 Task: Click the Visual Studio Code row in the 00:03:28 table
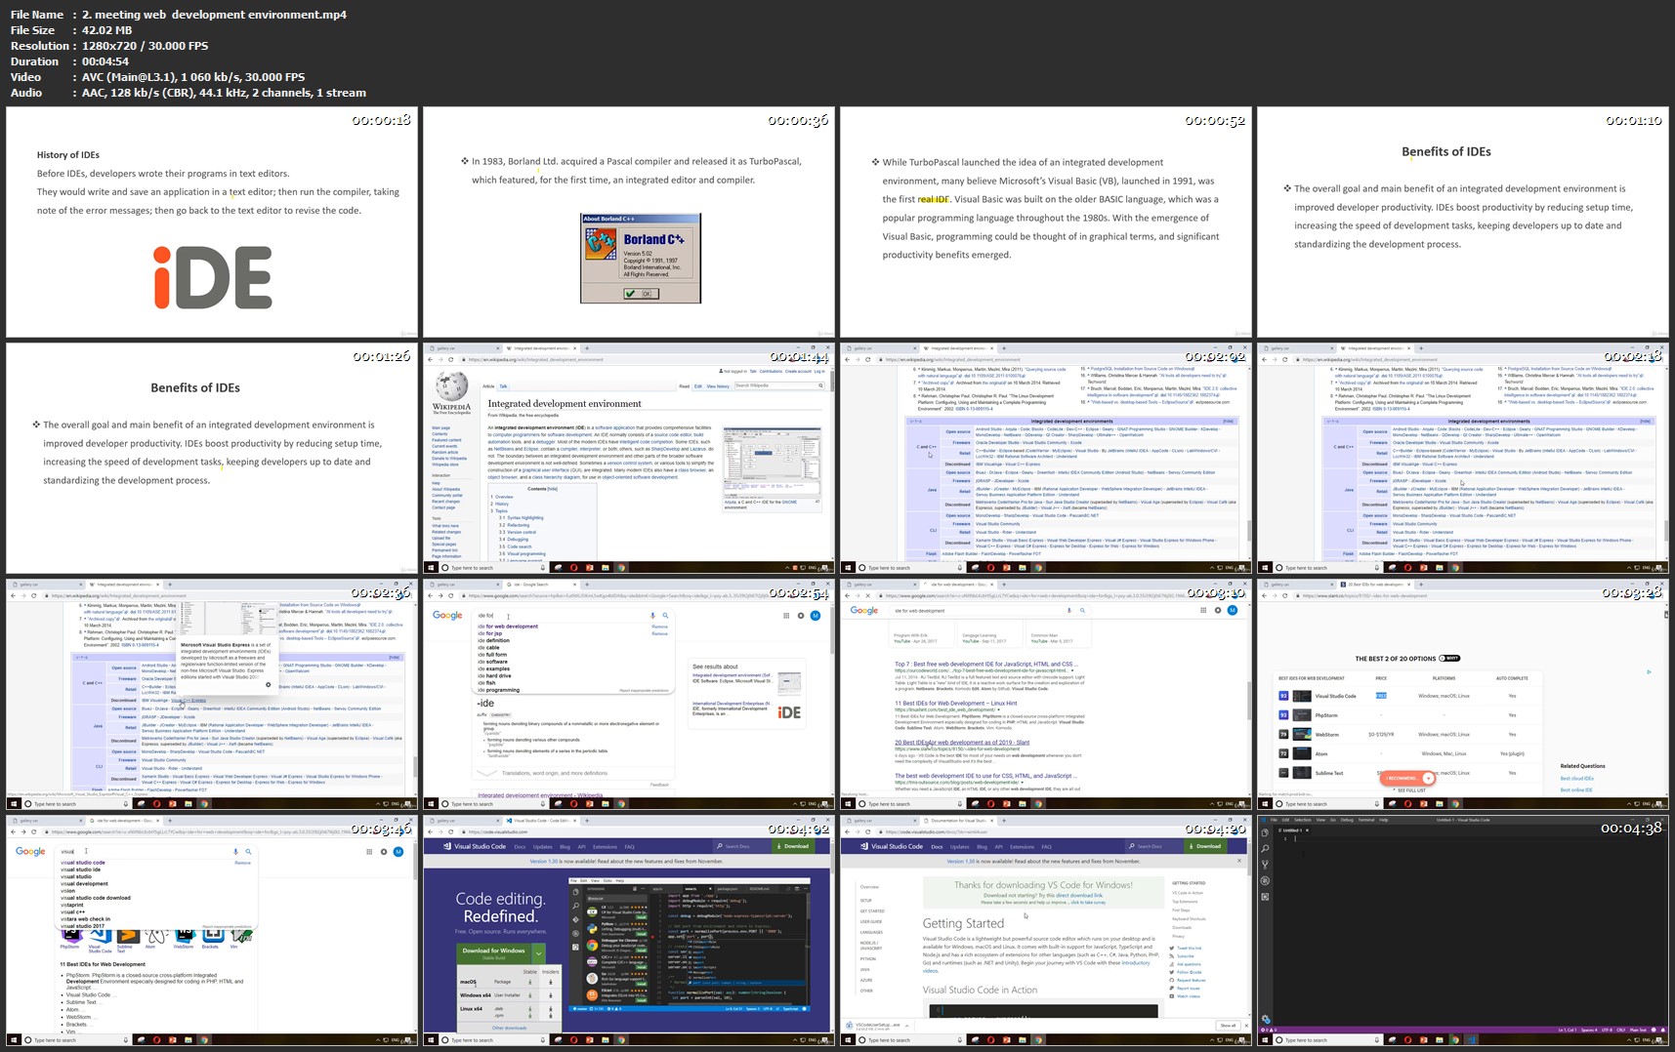pos(1406,696)
